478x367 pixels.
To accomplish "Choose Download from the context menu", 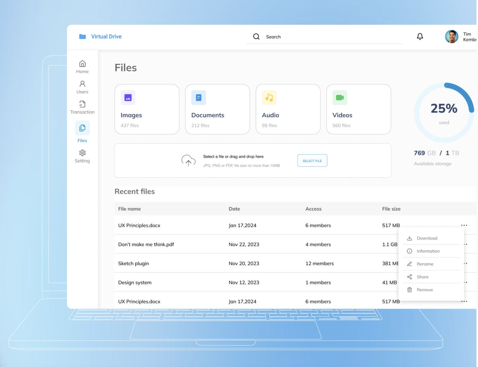I will click(x=427, y=238).
